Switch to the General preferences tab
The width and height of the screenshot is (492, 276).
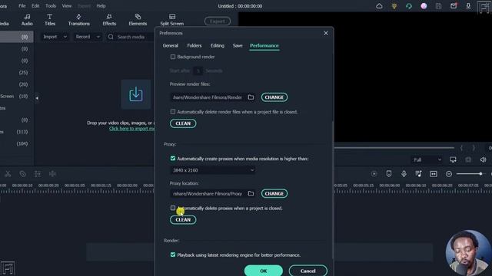(171, 46)
